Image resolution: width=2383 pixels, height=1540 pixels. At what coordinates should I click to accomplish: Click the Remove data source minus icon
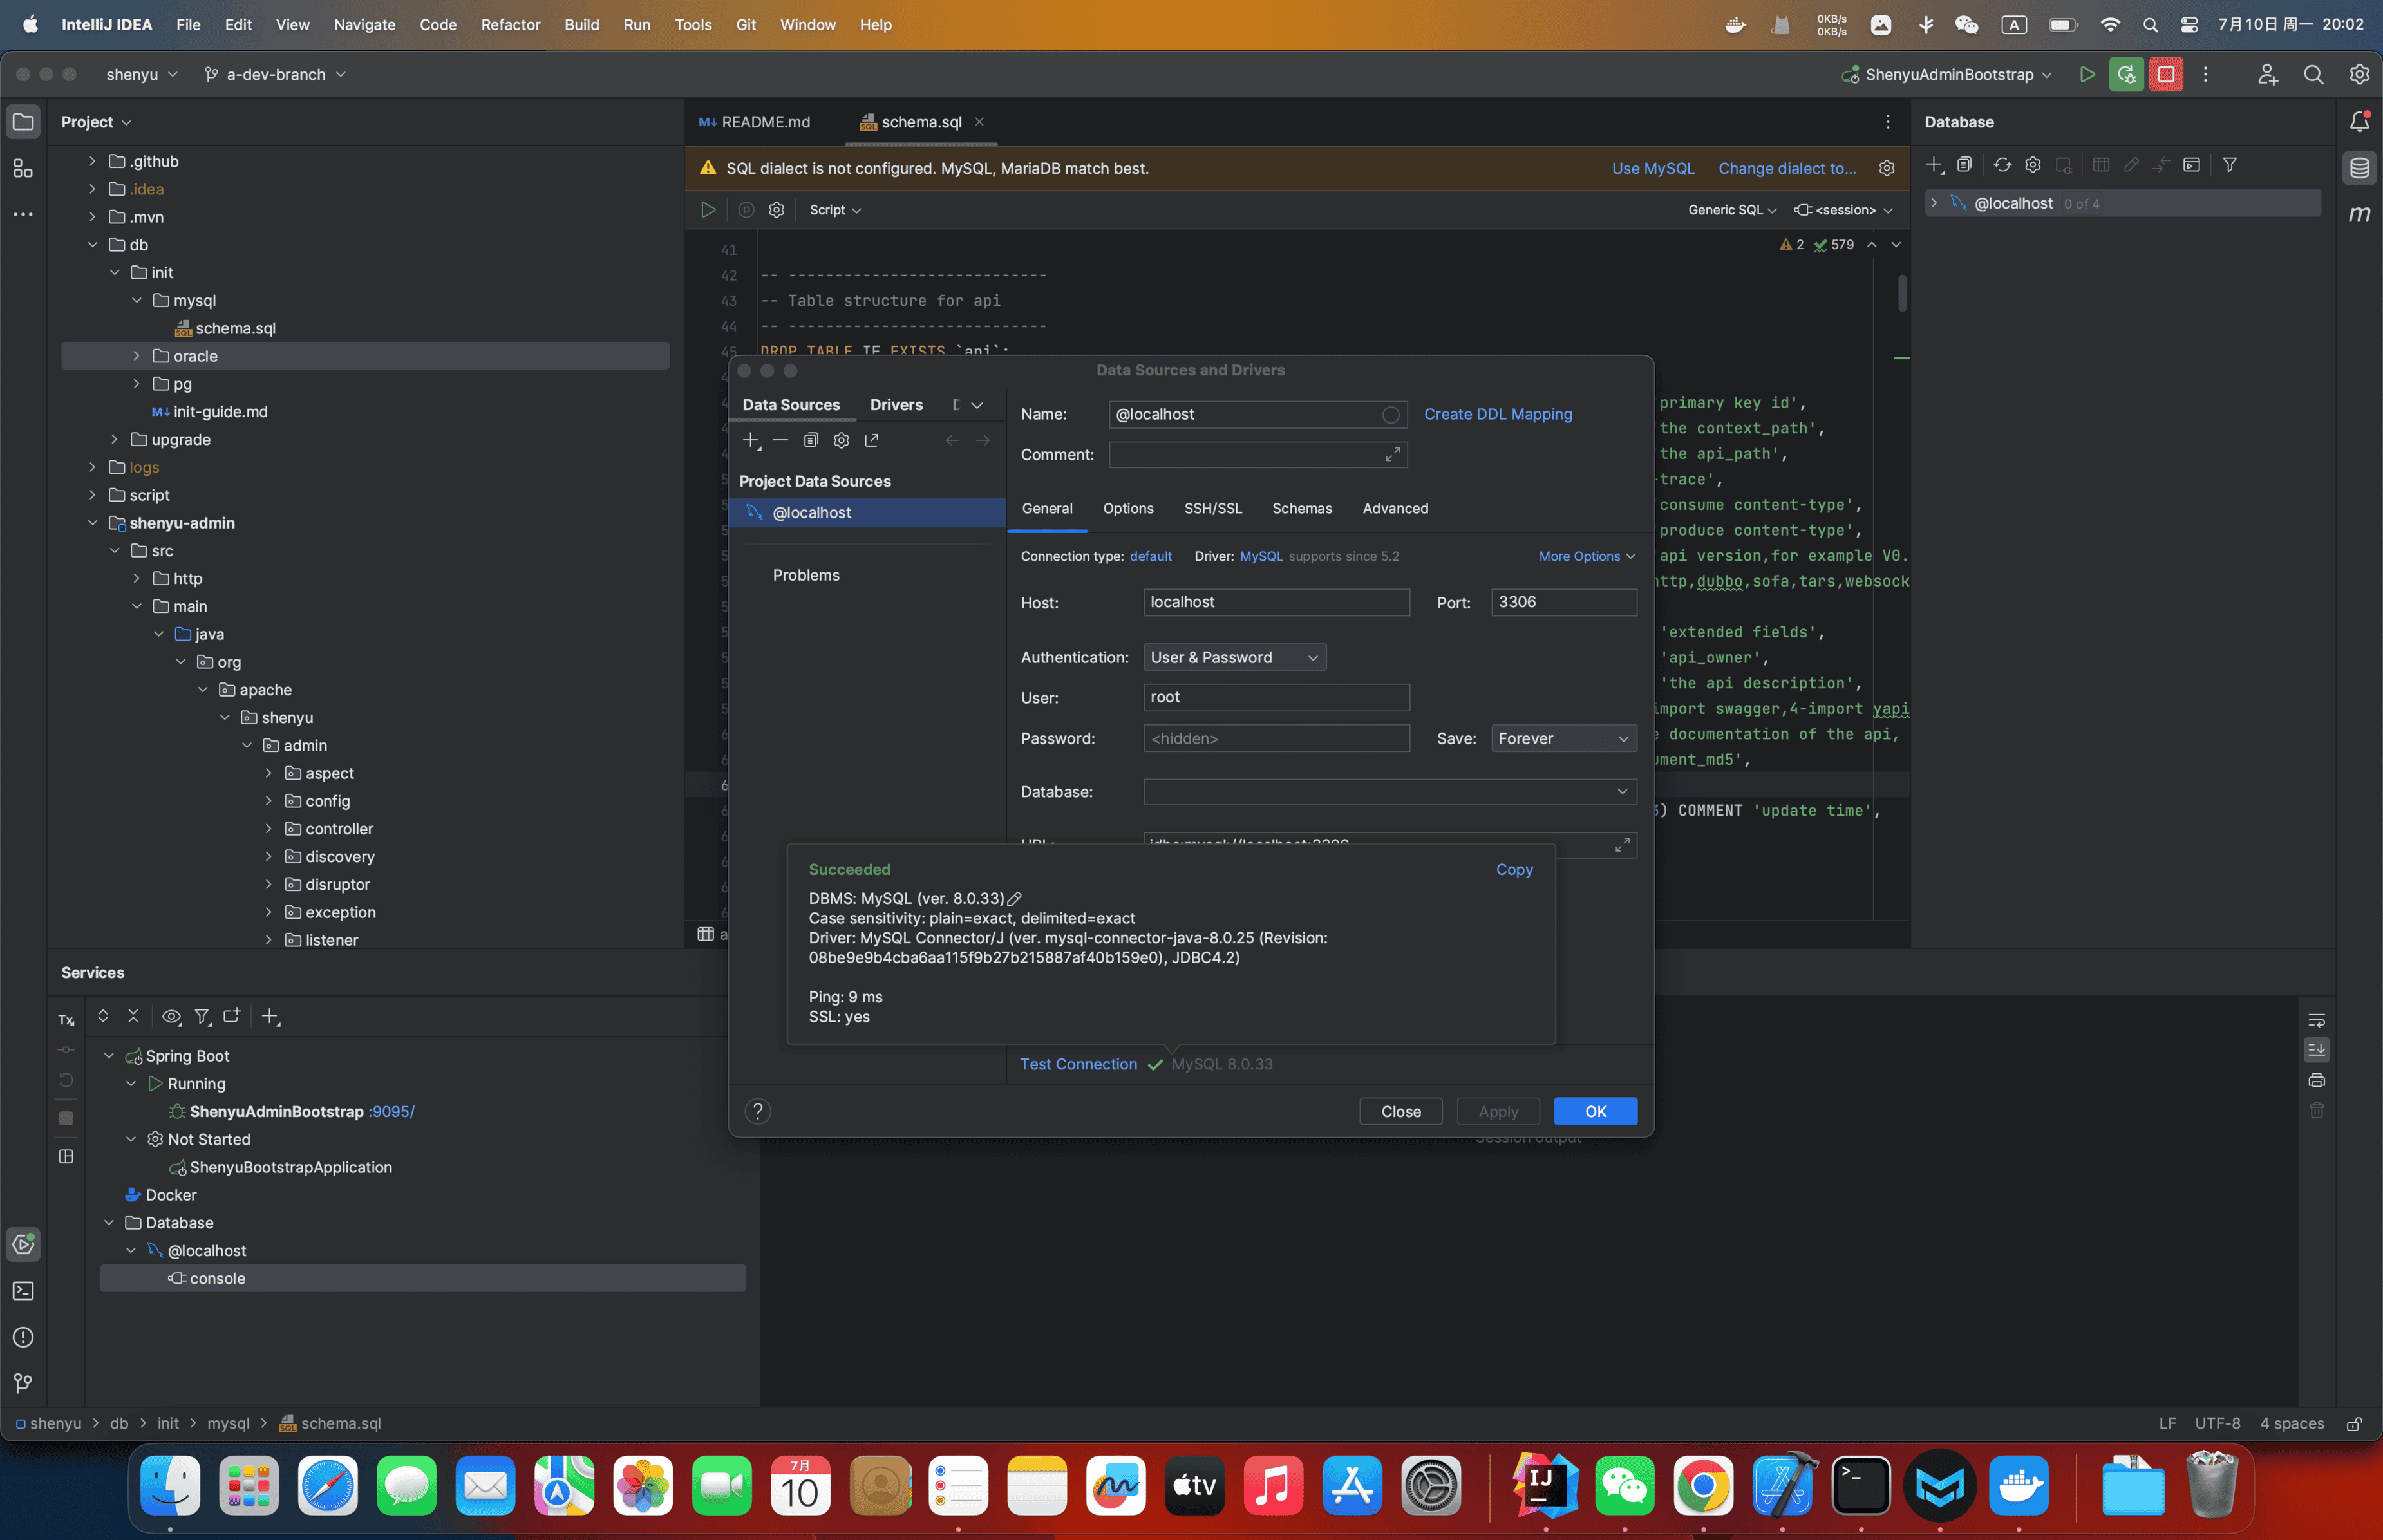click(x=781, y=440)
